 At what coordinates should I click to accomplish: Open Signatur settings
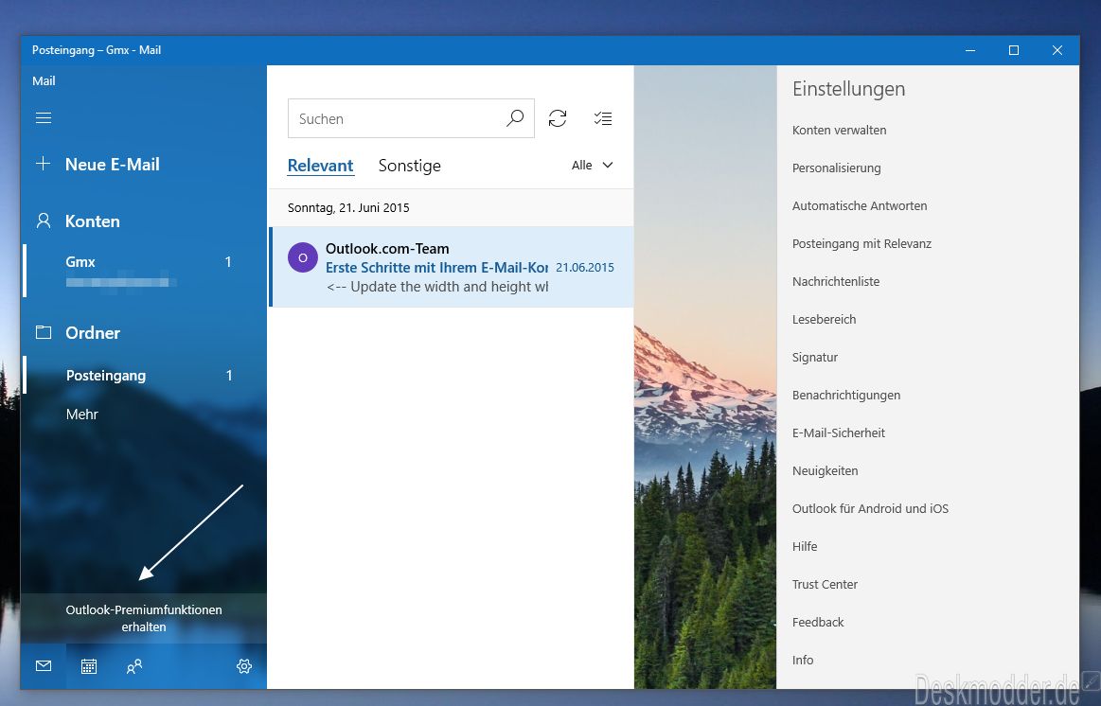(x=814, y=357)
